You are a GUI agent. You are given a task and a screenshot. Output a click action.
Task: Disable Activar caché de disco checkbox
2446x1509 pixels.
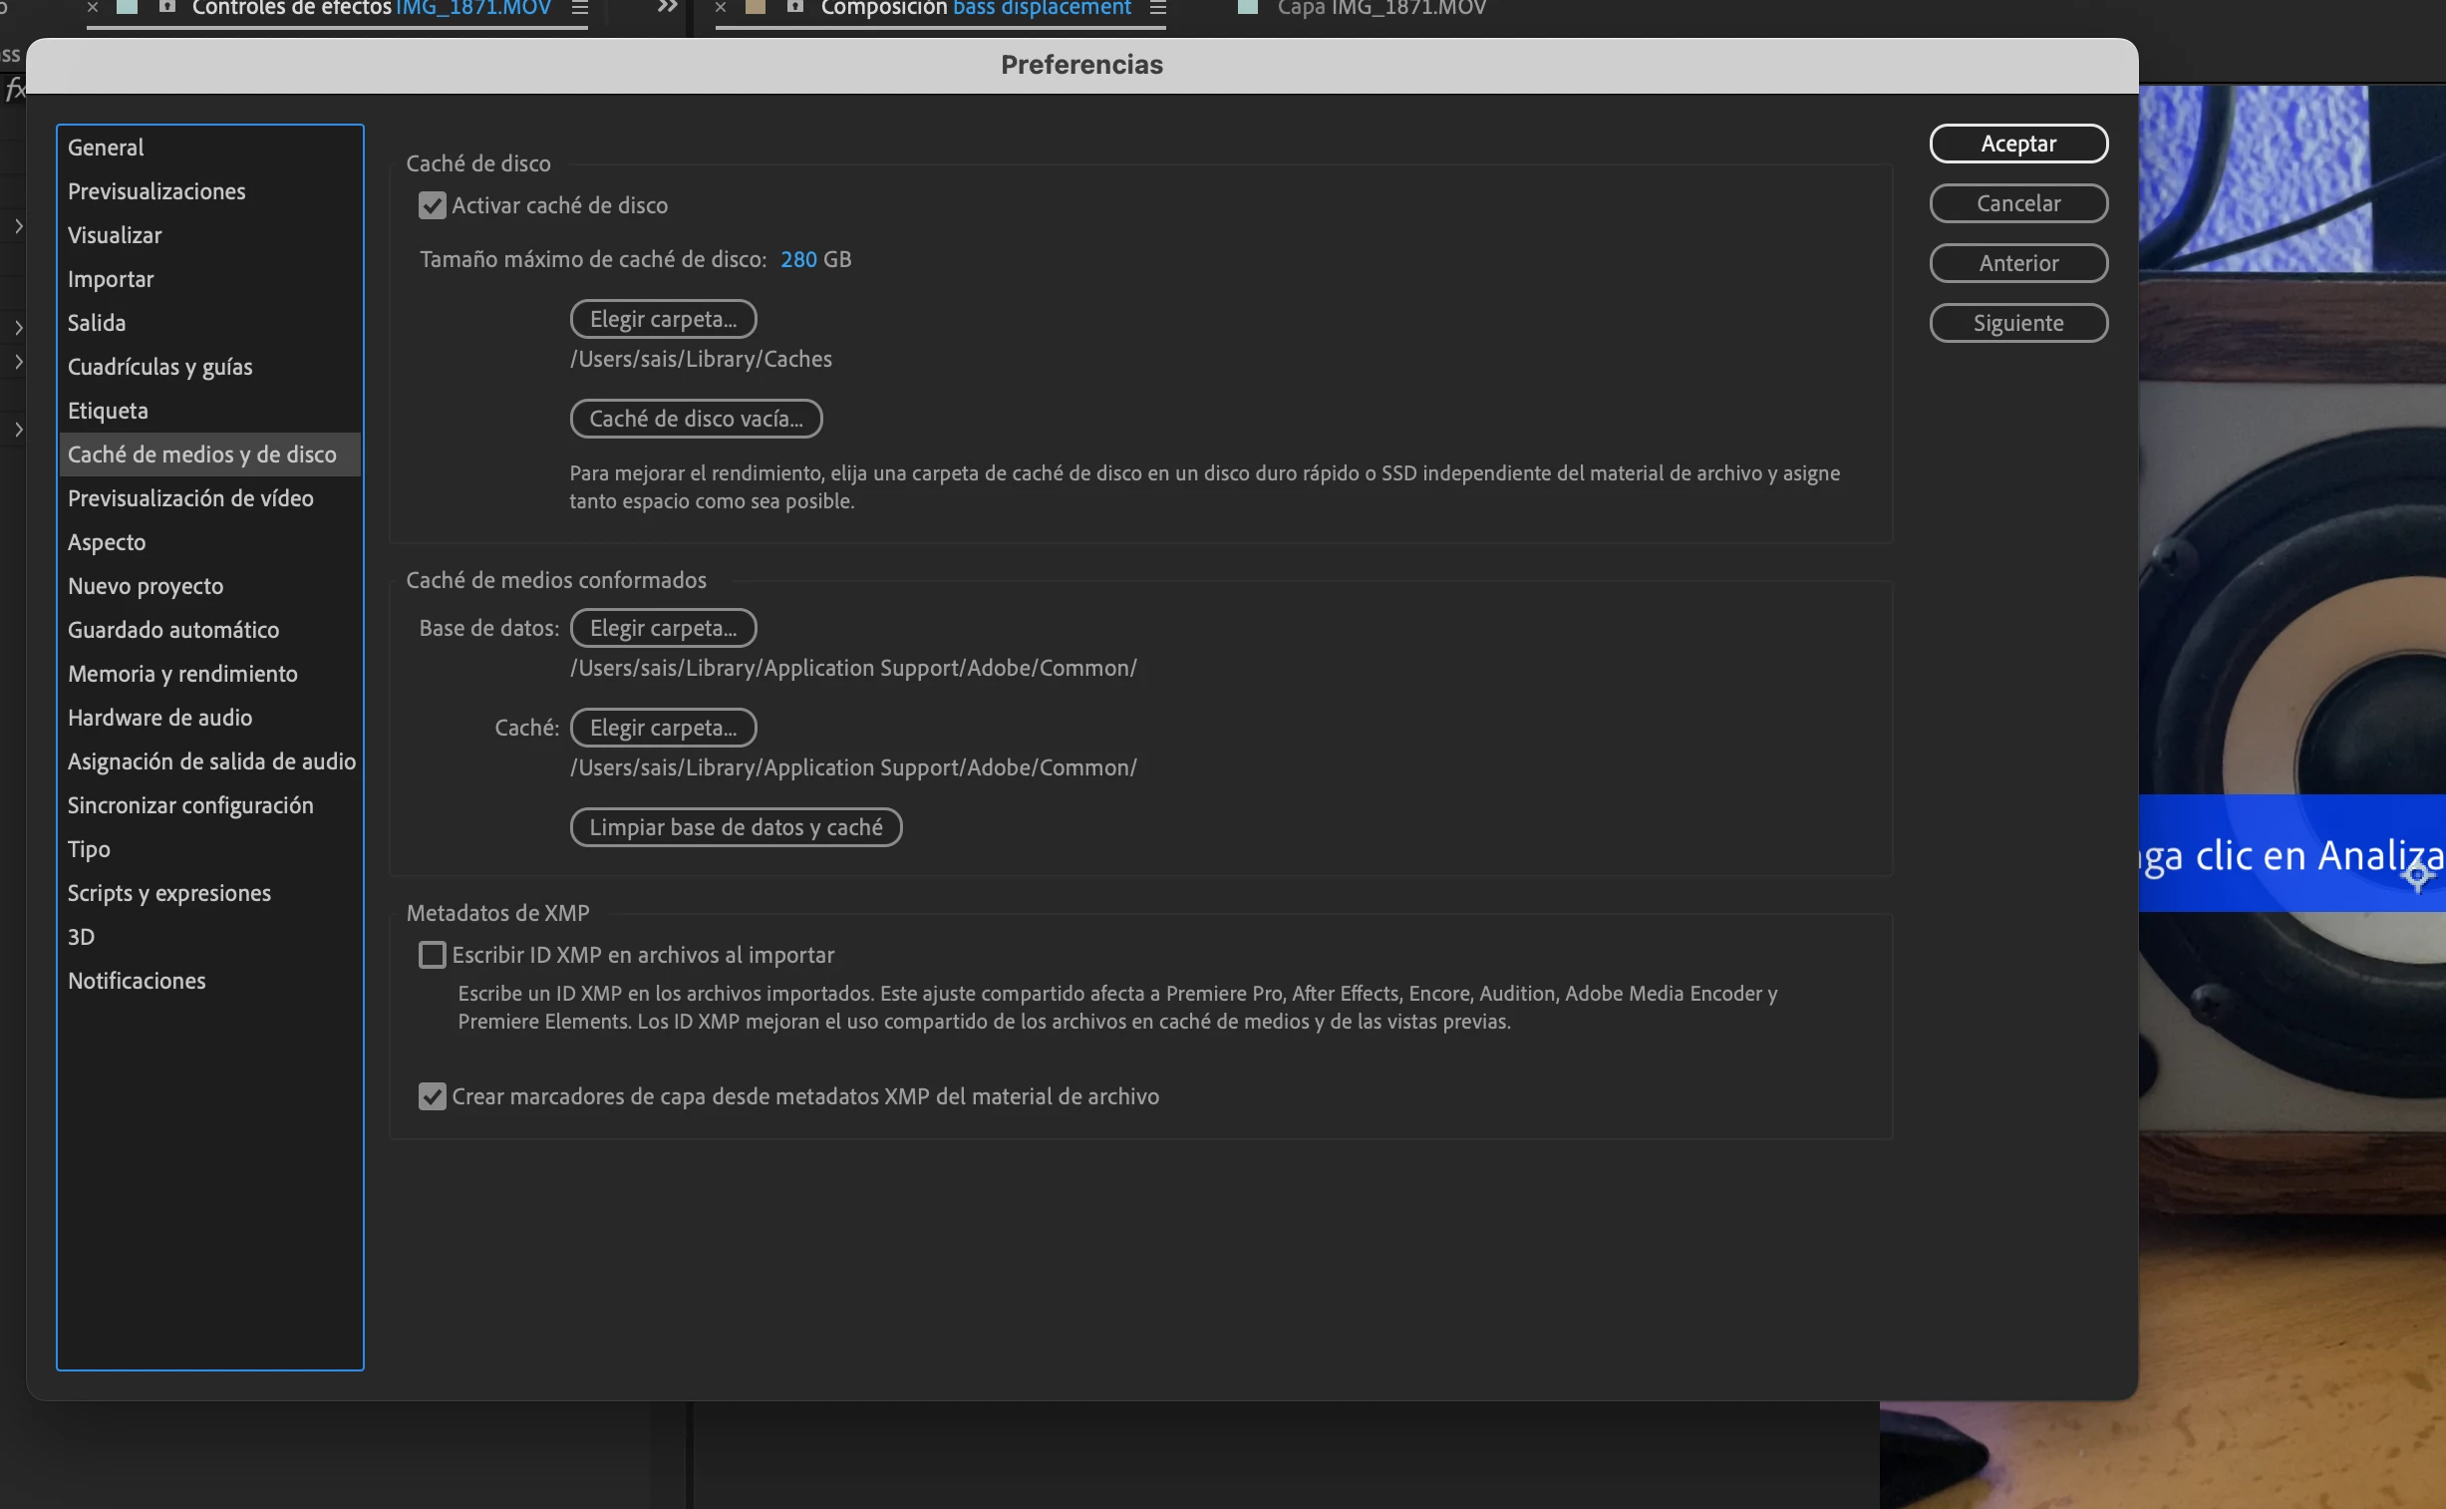pos(433,205)
